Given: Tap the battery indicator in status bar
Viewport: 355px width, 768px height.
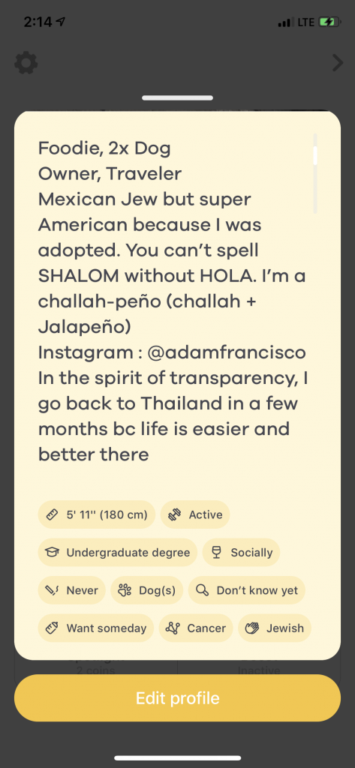Looking at the screenshot, I should 329,22.
